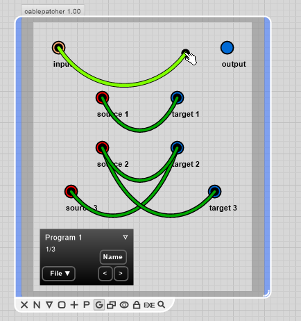Click the resize handle at panel corner
301x321 pixels.
(266, 293)
